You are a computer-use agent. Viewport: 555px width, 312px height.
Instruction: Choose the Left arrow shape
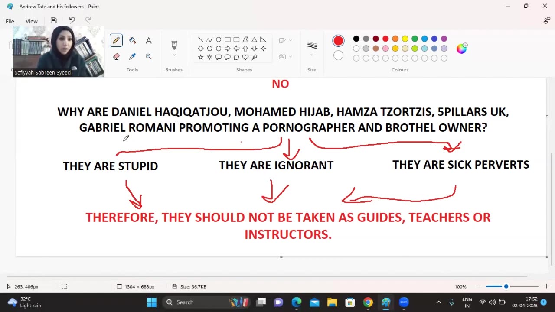pyautogui.click(x=236, y=49)
